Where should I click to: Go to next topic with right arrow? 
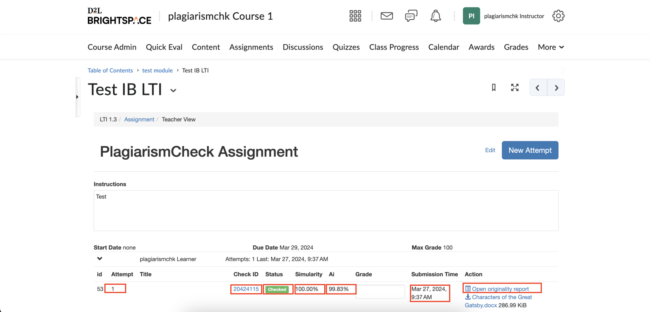pos(556,88)
